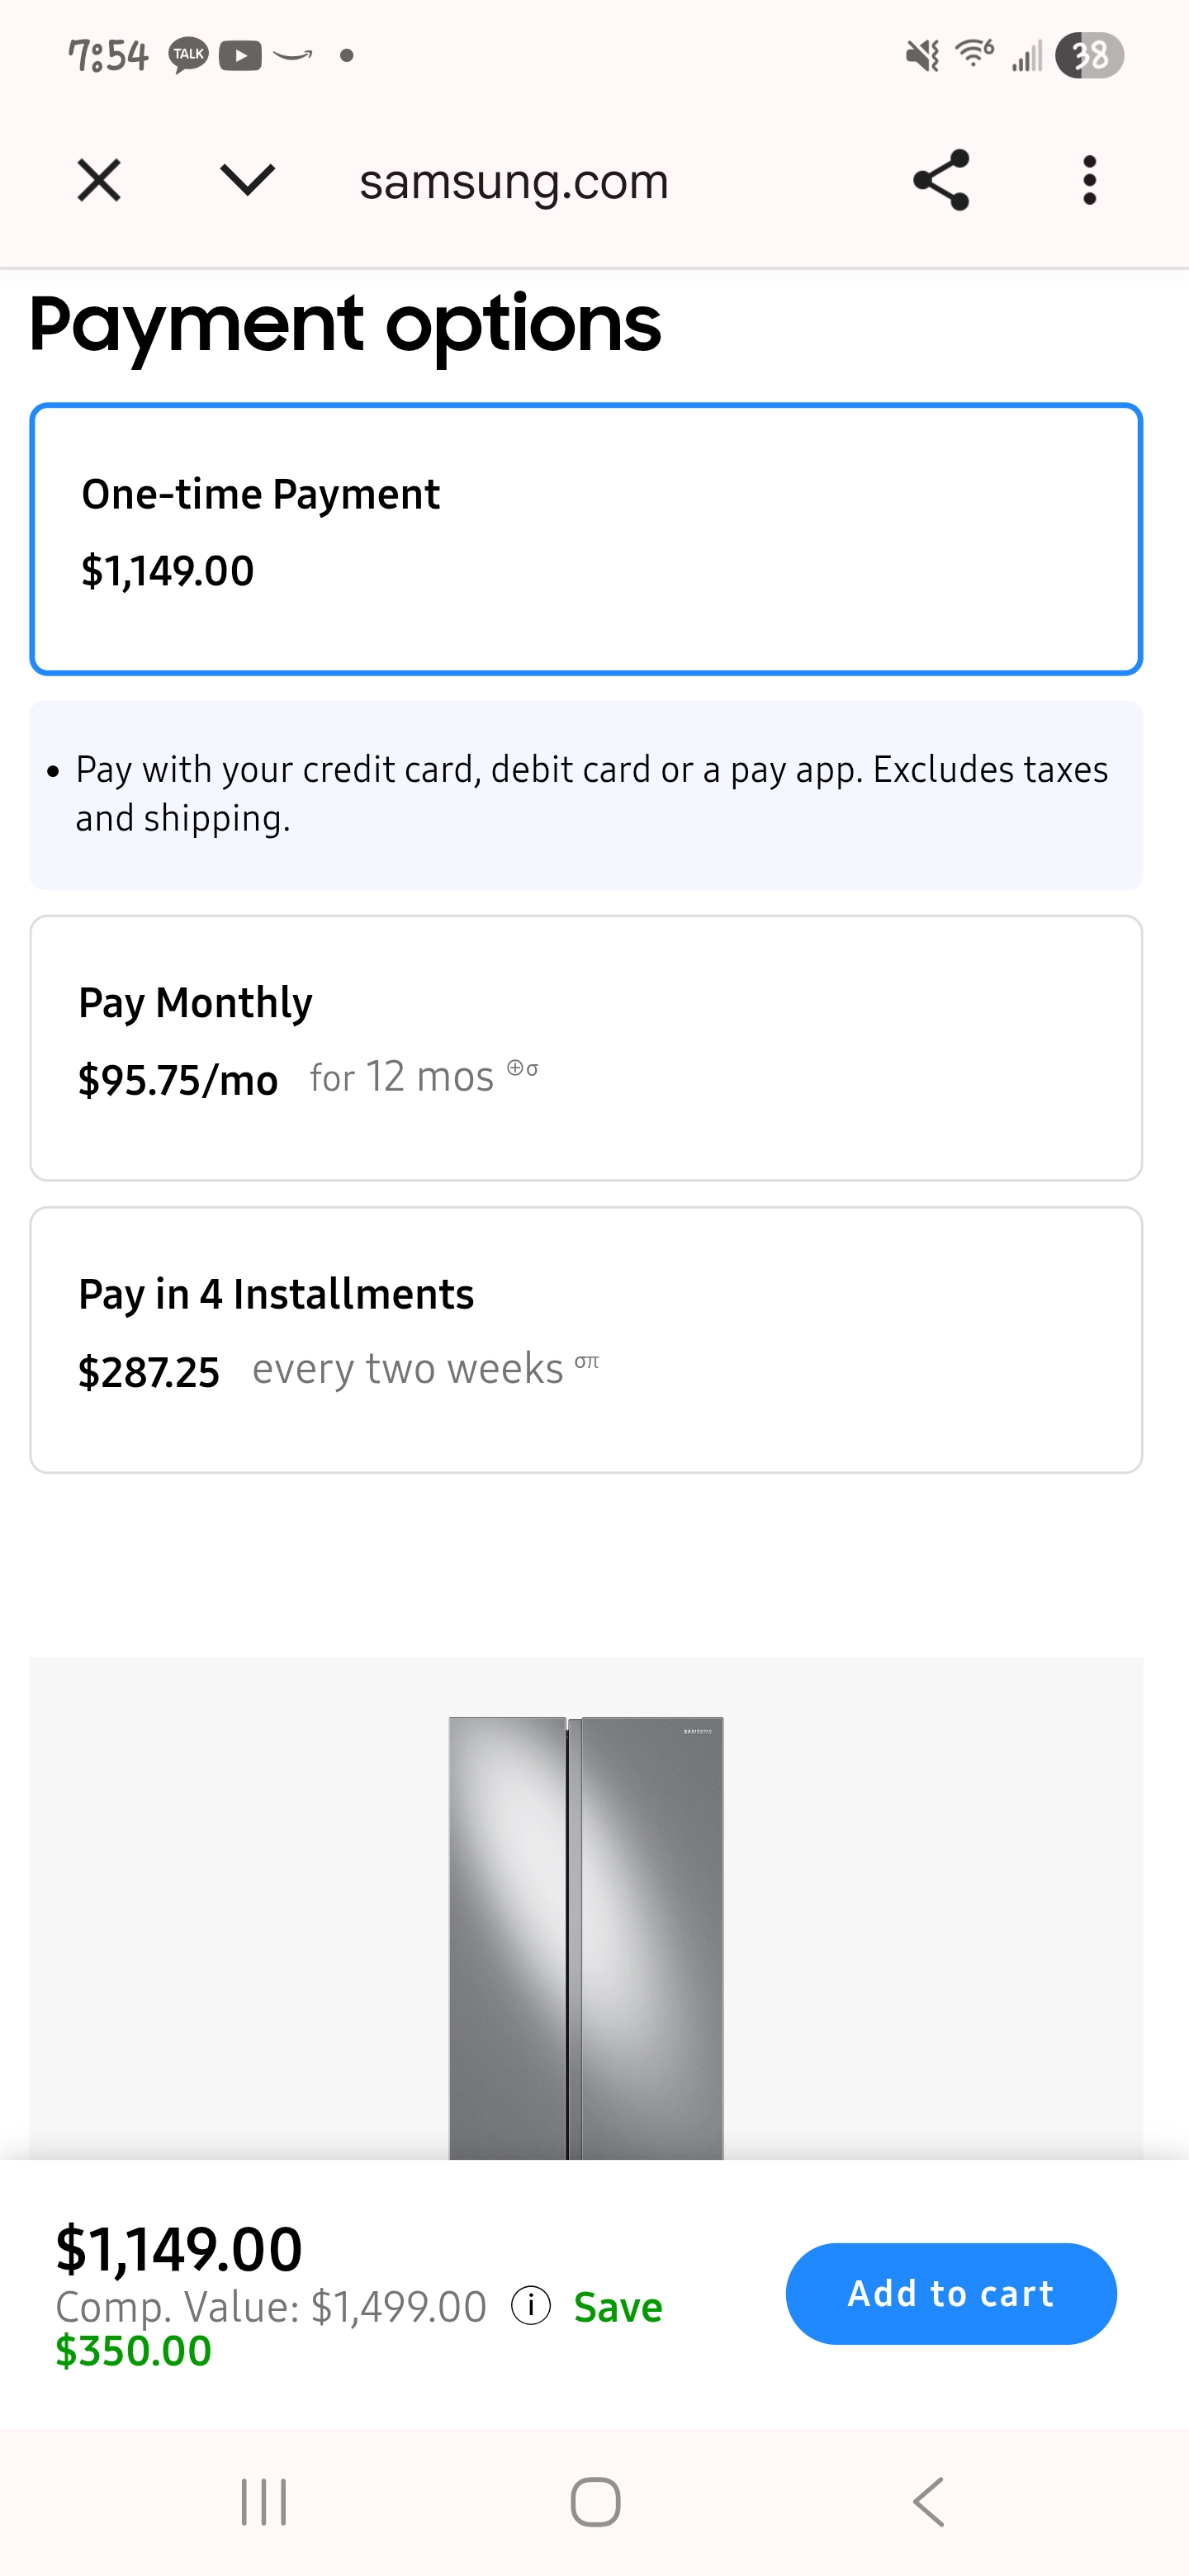Open the three-dot overflow menu
The height and width of the screenshot is (2576, 1189).
1089,180
